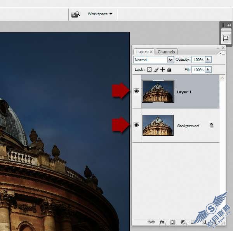Click the Opacity percentage field
Screen dimensions: 233x231
(x=198, y=59)
